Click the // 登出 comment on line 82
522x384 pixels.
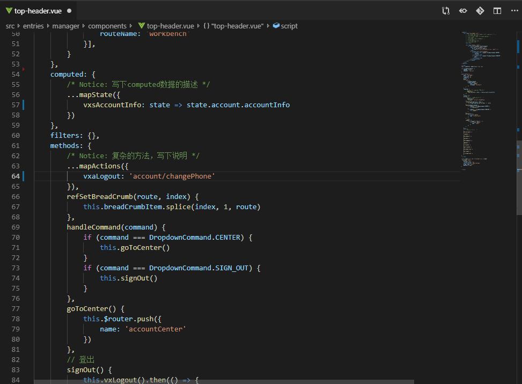(80, 359)
